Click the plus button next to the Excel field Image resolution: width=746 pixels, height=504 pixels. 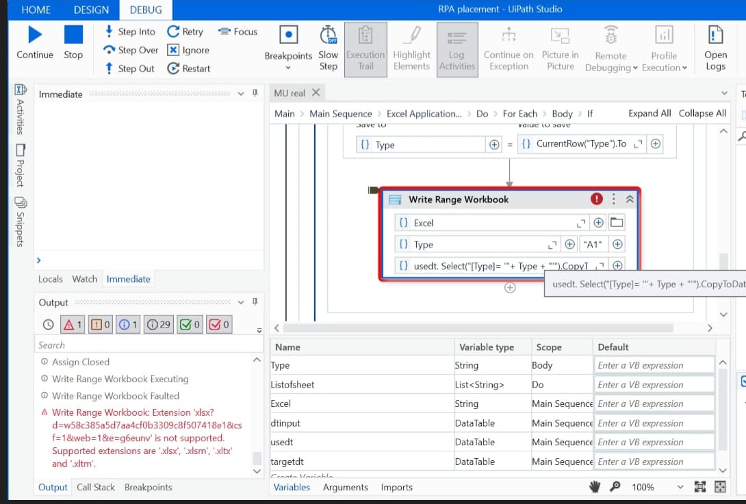[x=599, y=222]
